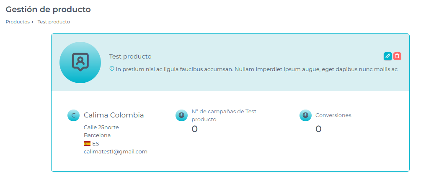Screen dimensions: 426x181
Task: Click the "Test producto" title in the header card
Action: (130, 56)
